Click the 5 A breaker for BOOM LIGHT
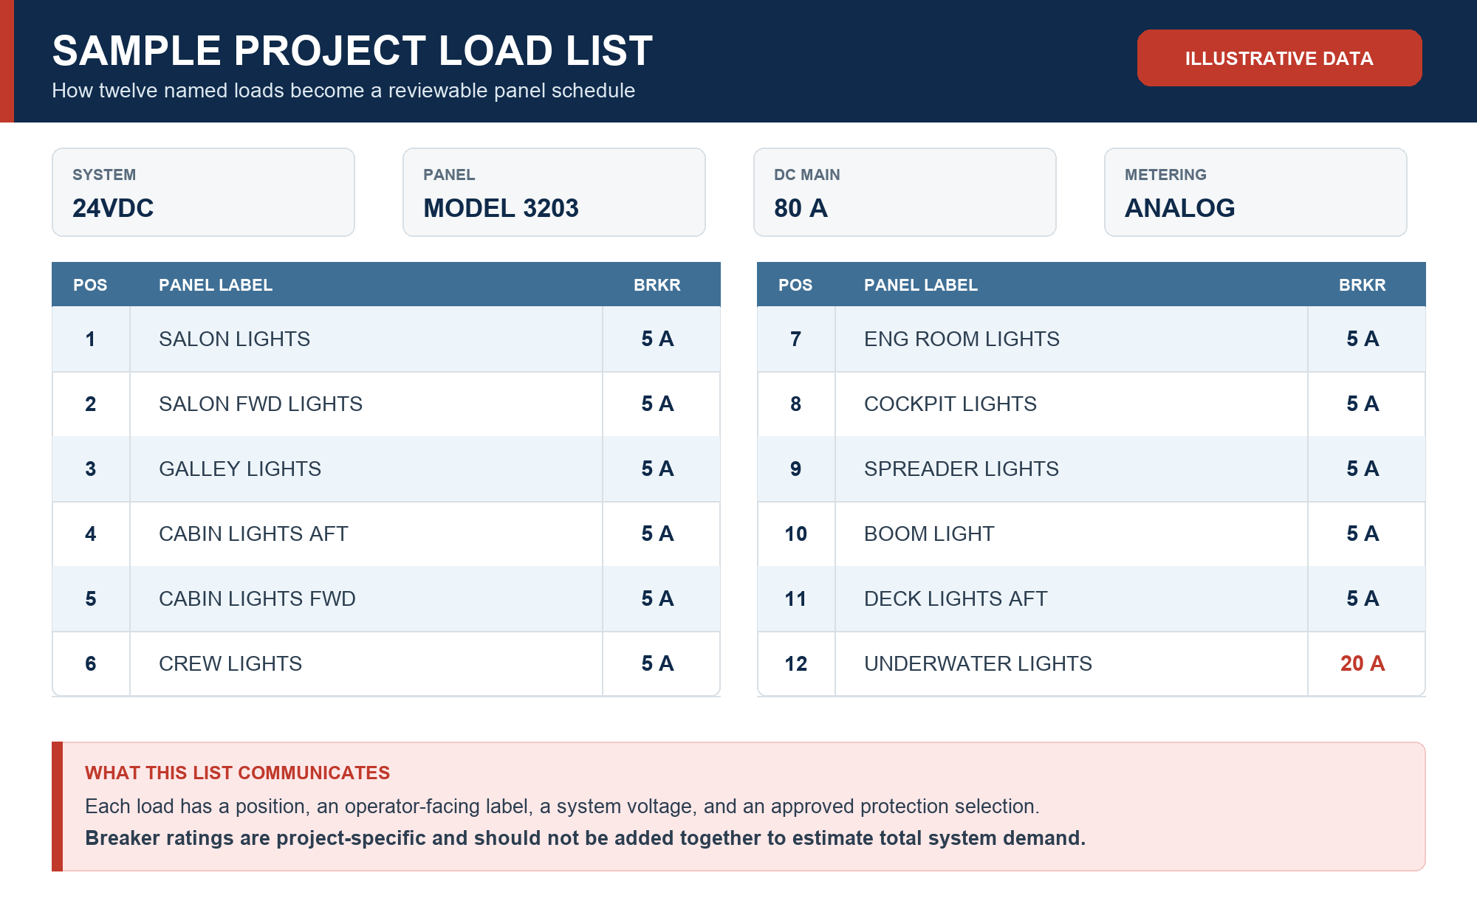 [x=1363, y=534]
